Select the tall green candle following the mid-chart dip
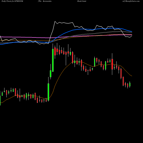The height and width of the screenshot is (143, 143). tap(95, 62)
